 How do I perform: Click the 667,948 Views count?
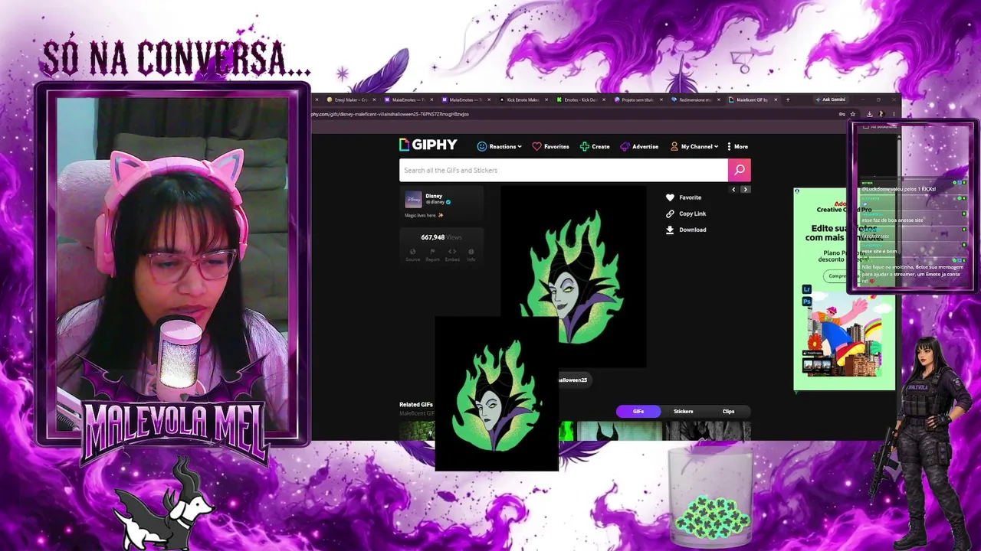[441, 237]
